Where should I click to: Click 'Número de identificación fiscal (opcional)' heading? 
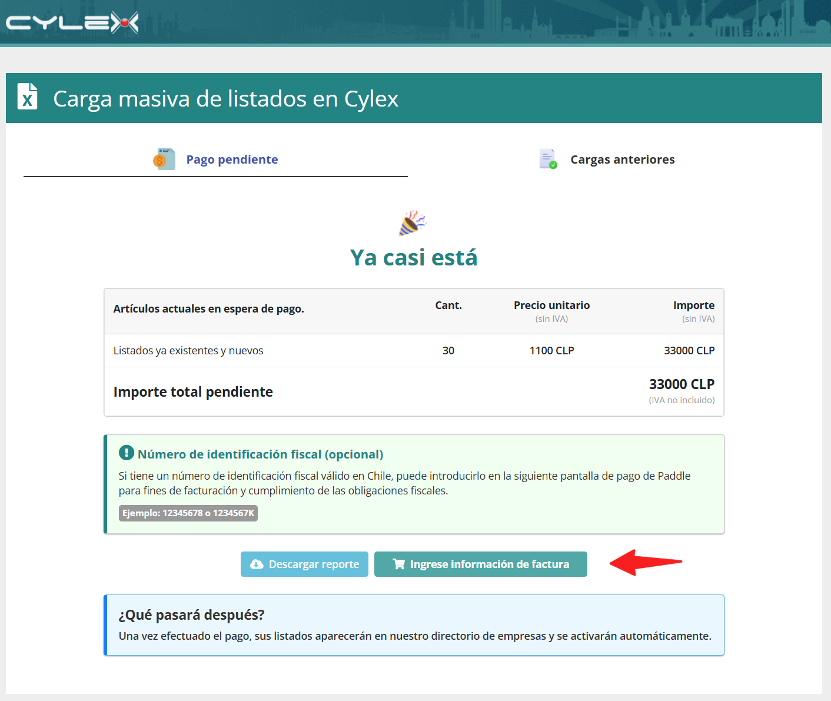[x=260, y=454]
